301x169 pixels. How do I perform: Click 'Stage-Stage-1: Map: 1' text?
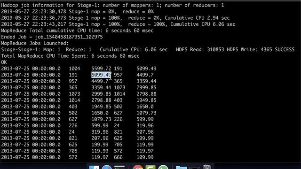point(31,50)
